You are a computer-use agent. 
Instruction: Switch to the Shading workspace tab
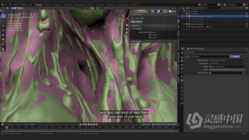pos(90,5)
